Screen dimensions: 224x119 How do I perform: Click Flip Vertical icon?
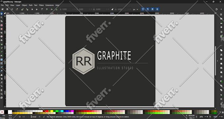37,9
